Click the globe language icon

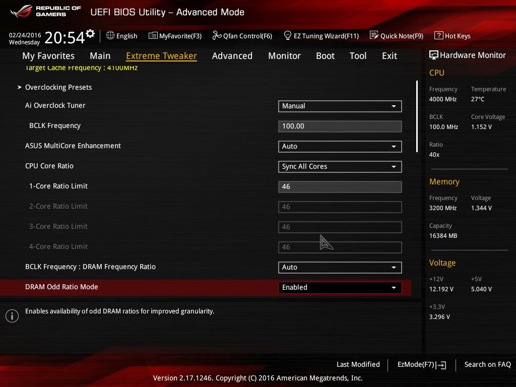[110, 36]
